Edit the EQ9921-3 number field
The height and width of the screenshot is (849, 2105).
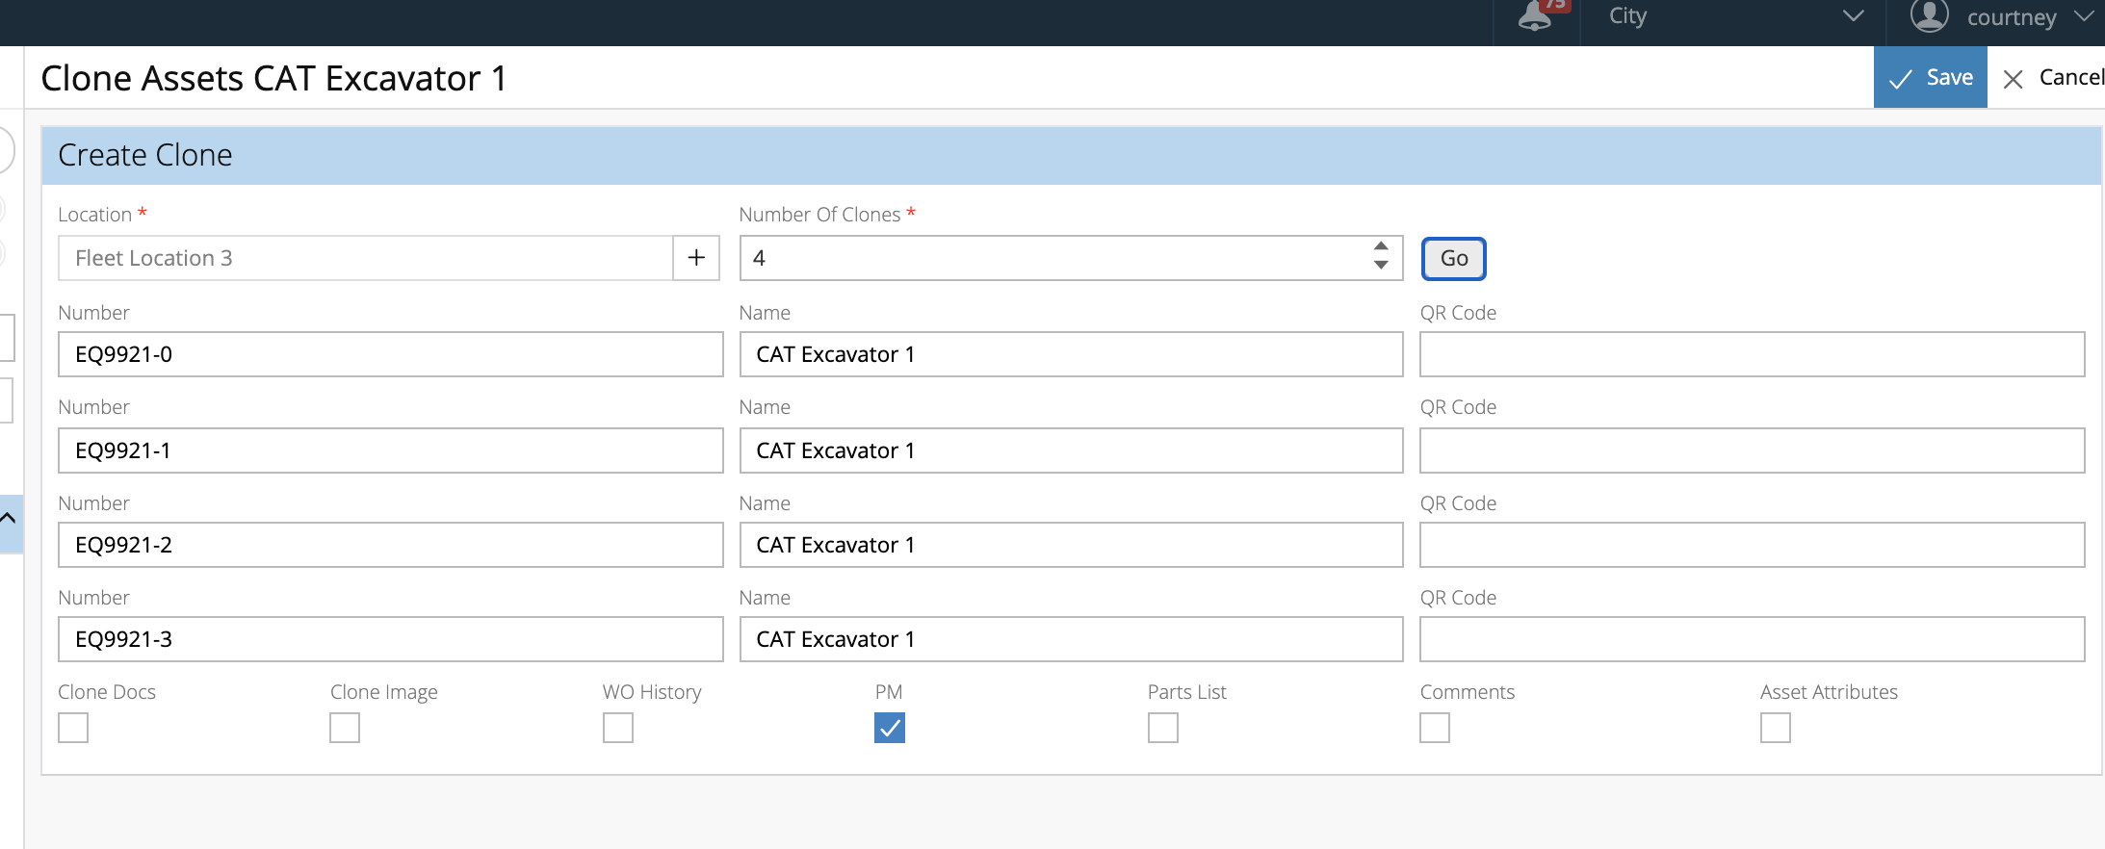click(x=390, y=639)
